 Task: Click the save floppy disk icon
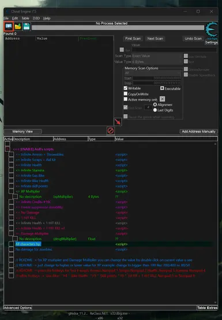[x=27, y=27]
